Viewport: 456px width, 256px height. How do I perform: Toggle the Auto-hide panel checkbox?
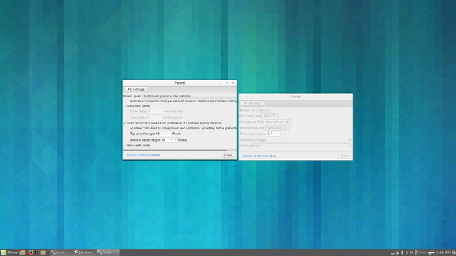click(125, 106)
